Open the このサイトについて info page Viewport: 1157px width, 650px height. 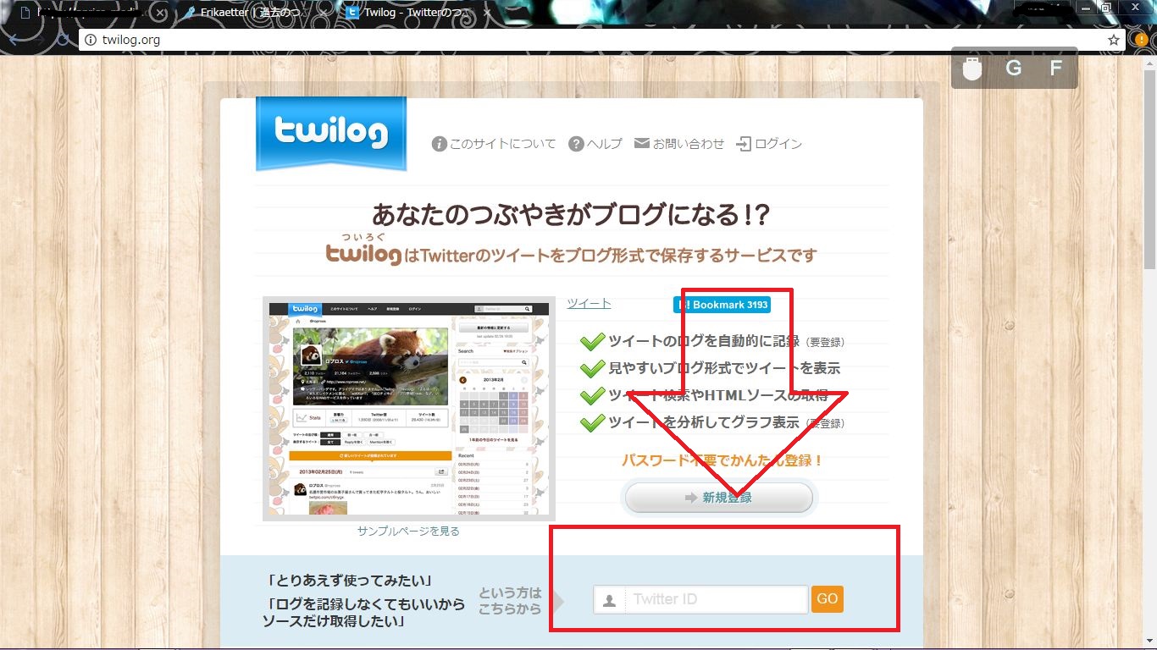coord(494,144)
